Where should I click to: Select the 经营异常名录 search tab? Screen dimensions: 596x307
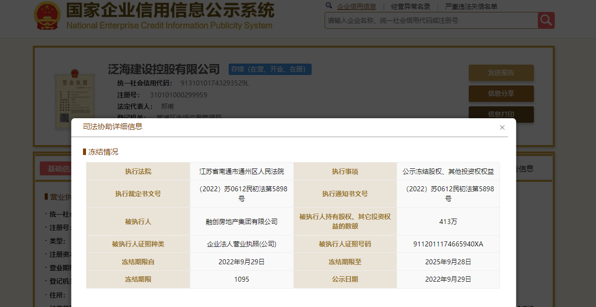411,6
